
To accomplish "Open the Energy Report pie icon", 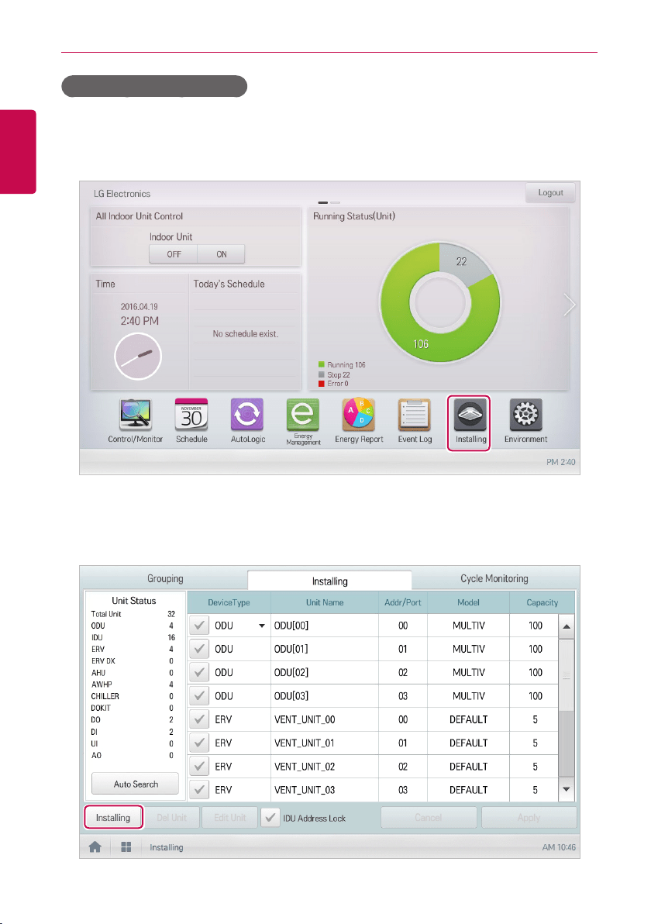I will point(359,415).
